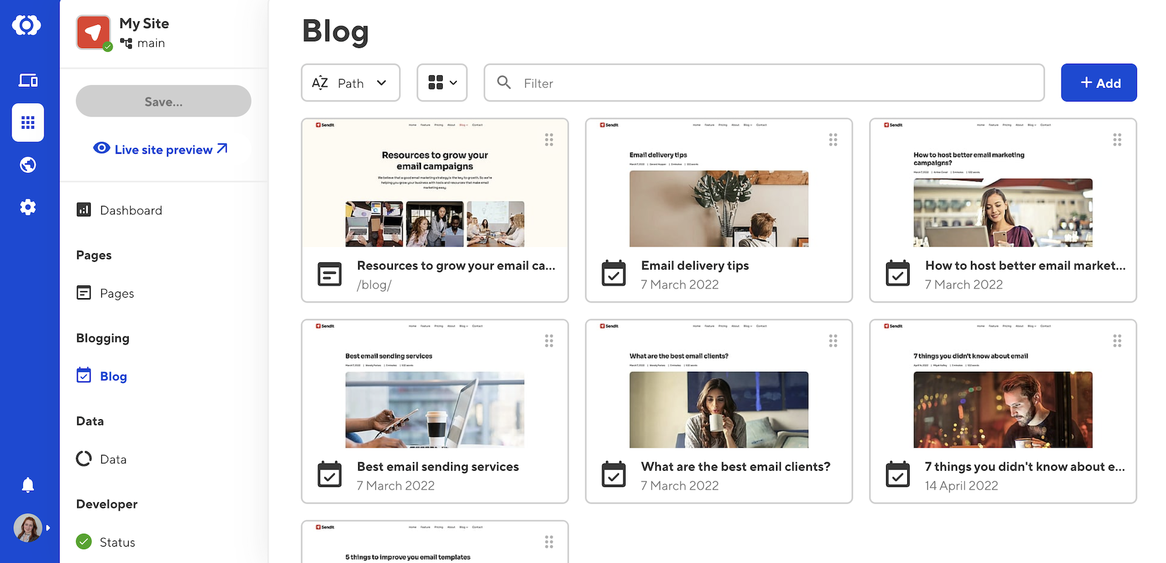
Task: Open drag-handle menu on Email delivery tips card
Action: (833, 140)
